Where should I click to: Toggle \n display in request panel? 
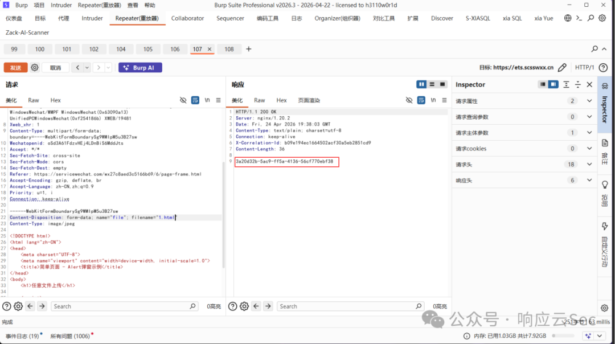[207, 100]
